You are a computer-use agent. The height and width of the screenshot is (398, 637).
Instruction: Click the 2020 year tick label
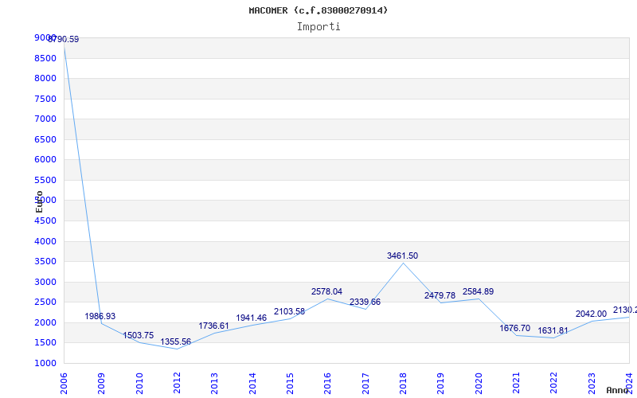[479, 384]
